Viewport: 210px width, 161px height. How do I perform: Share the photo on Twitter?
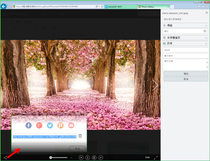(50, 125)
